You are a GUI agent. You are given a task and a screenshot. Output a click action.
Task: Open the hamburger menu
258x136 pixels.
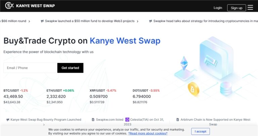pos(250,7)
